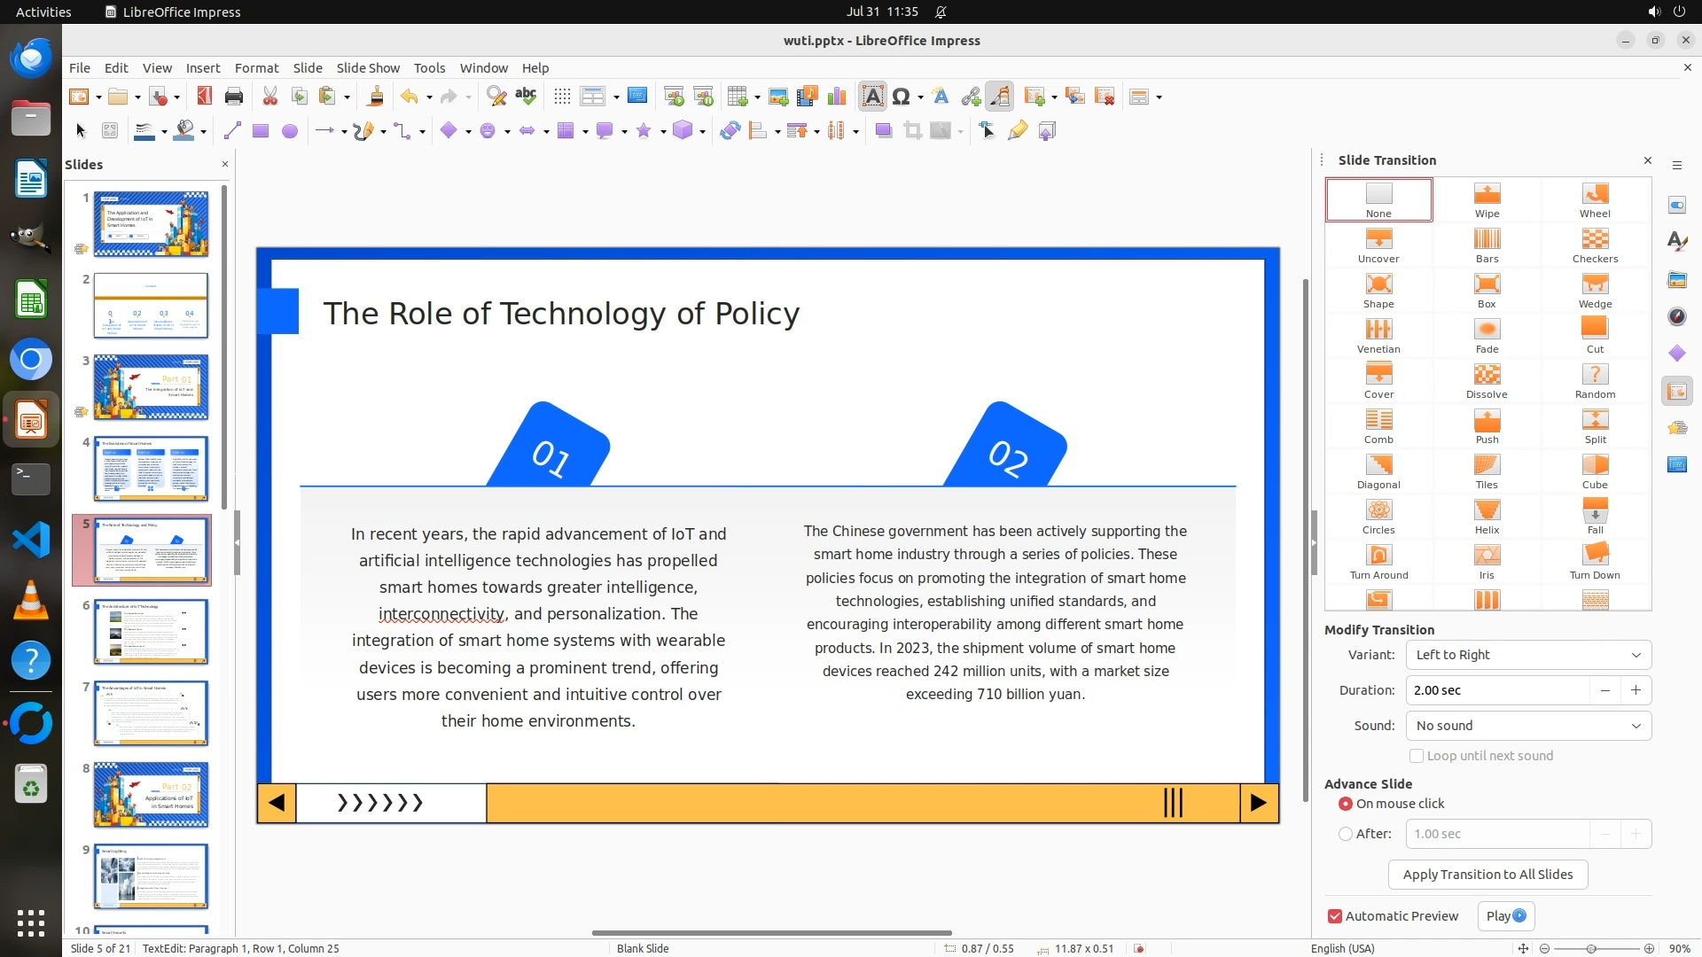Click the Insert Chart toolbar icon
Screen dimensions: 1702x957
(836, 97)
